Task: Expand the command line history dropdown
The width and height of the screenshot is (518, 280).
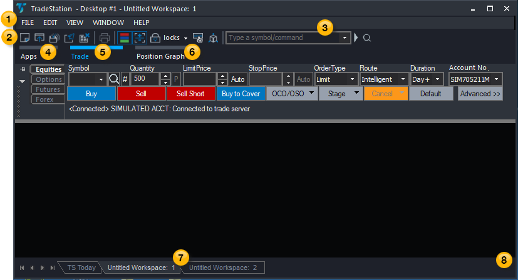Action: 344,38
